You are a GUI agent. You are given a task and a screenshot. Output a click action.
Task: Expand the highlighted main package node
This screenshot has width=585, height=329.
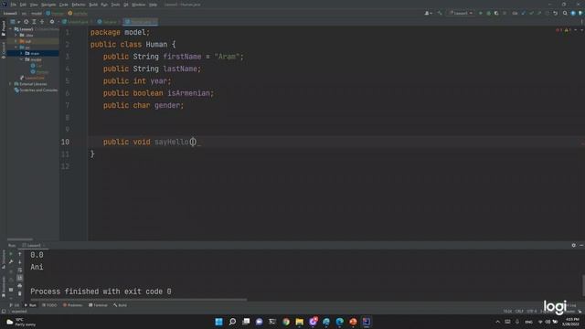[x=22, y=53]
